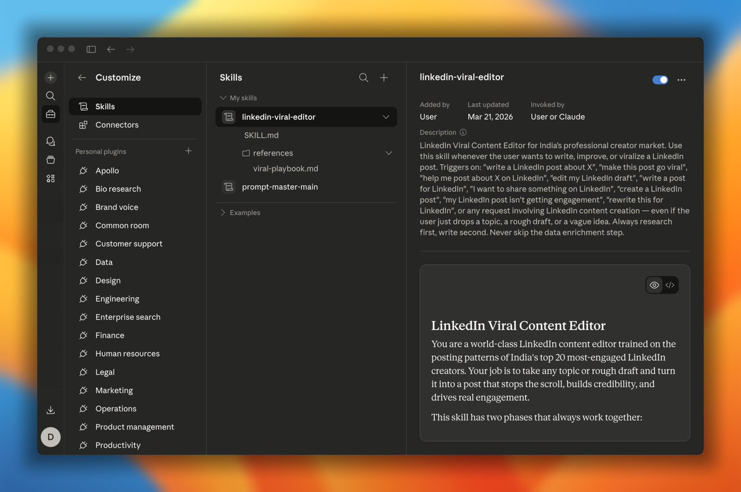Click the info icon next to Description
This screenshot has width=741, height=492.
[463, 132]
